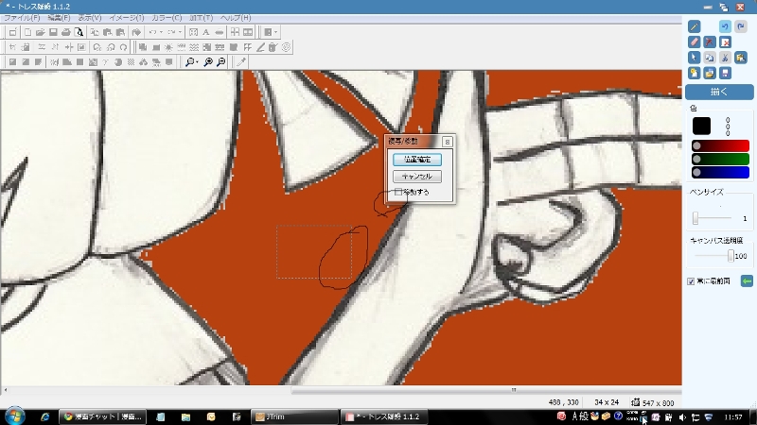Click the green color channel slider
The height and width of the screenshot is (425, 757).
click(720, 159)
